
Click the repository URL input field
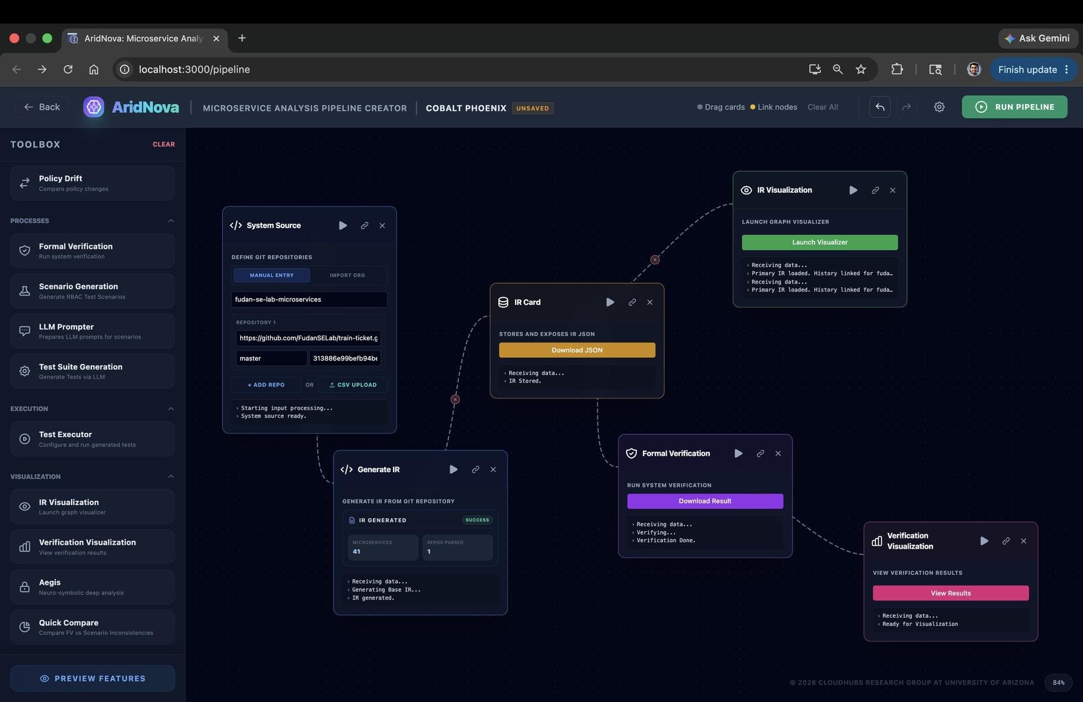(x=308, y=338)
